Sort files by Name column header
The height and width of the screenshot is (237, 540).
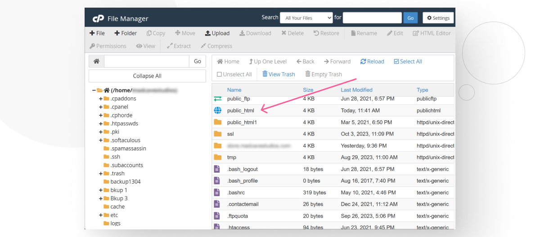click(234, 90)
